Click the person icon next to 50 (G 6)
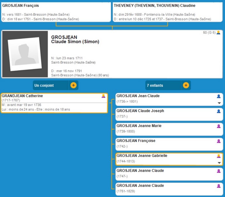This screenshot has width=225, height=197. coord(218,32)
